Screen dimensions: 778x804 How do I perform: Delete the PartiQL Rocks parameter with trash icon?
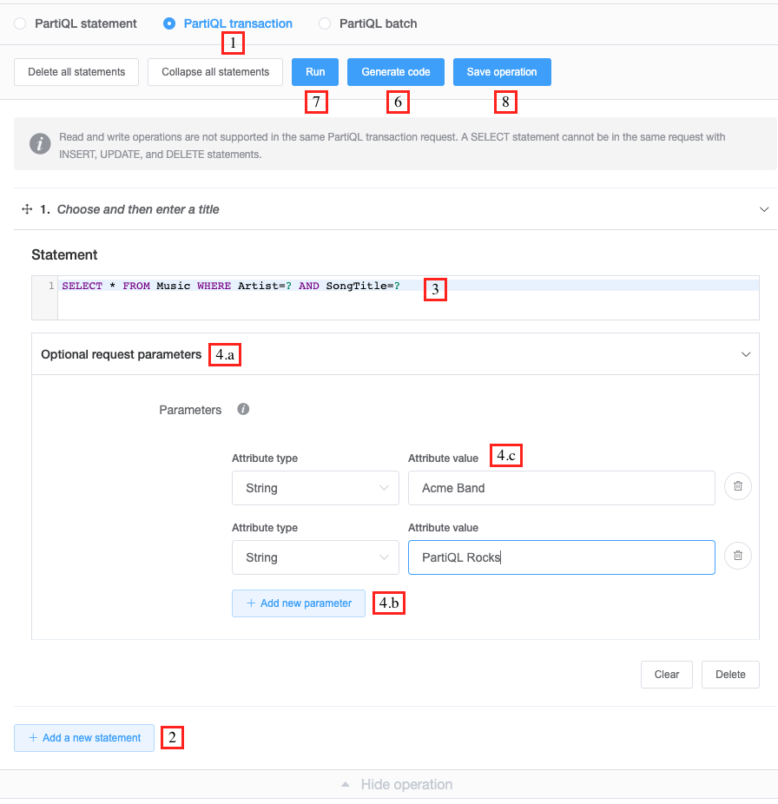pos(737,556)
